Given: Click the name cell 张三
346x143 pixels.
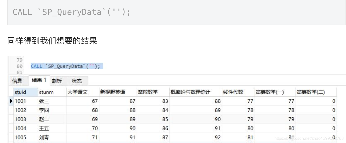Looking at the screenshot, I should coord(52,101).
